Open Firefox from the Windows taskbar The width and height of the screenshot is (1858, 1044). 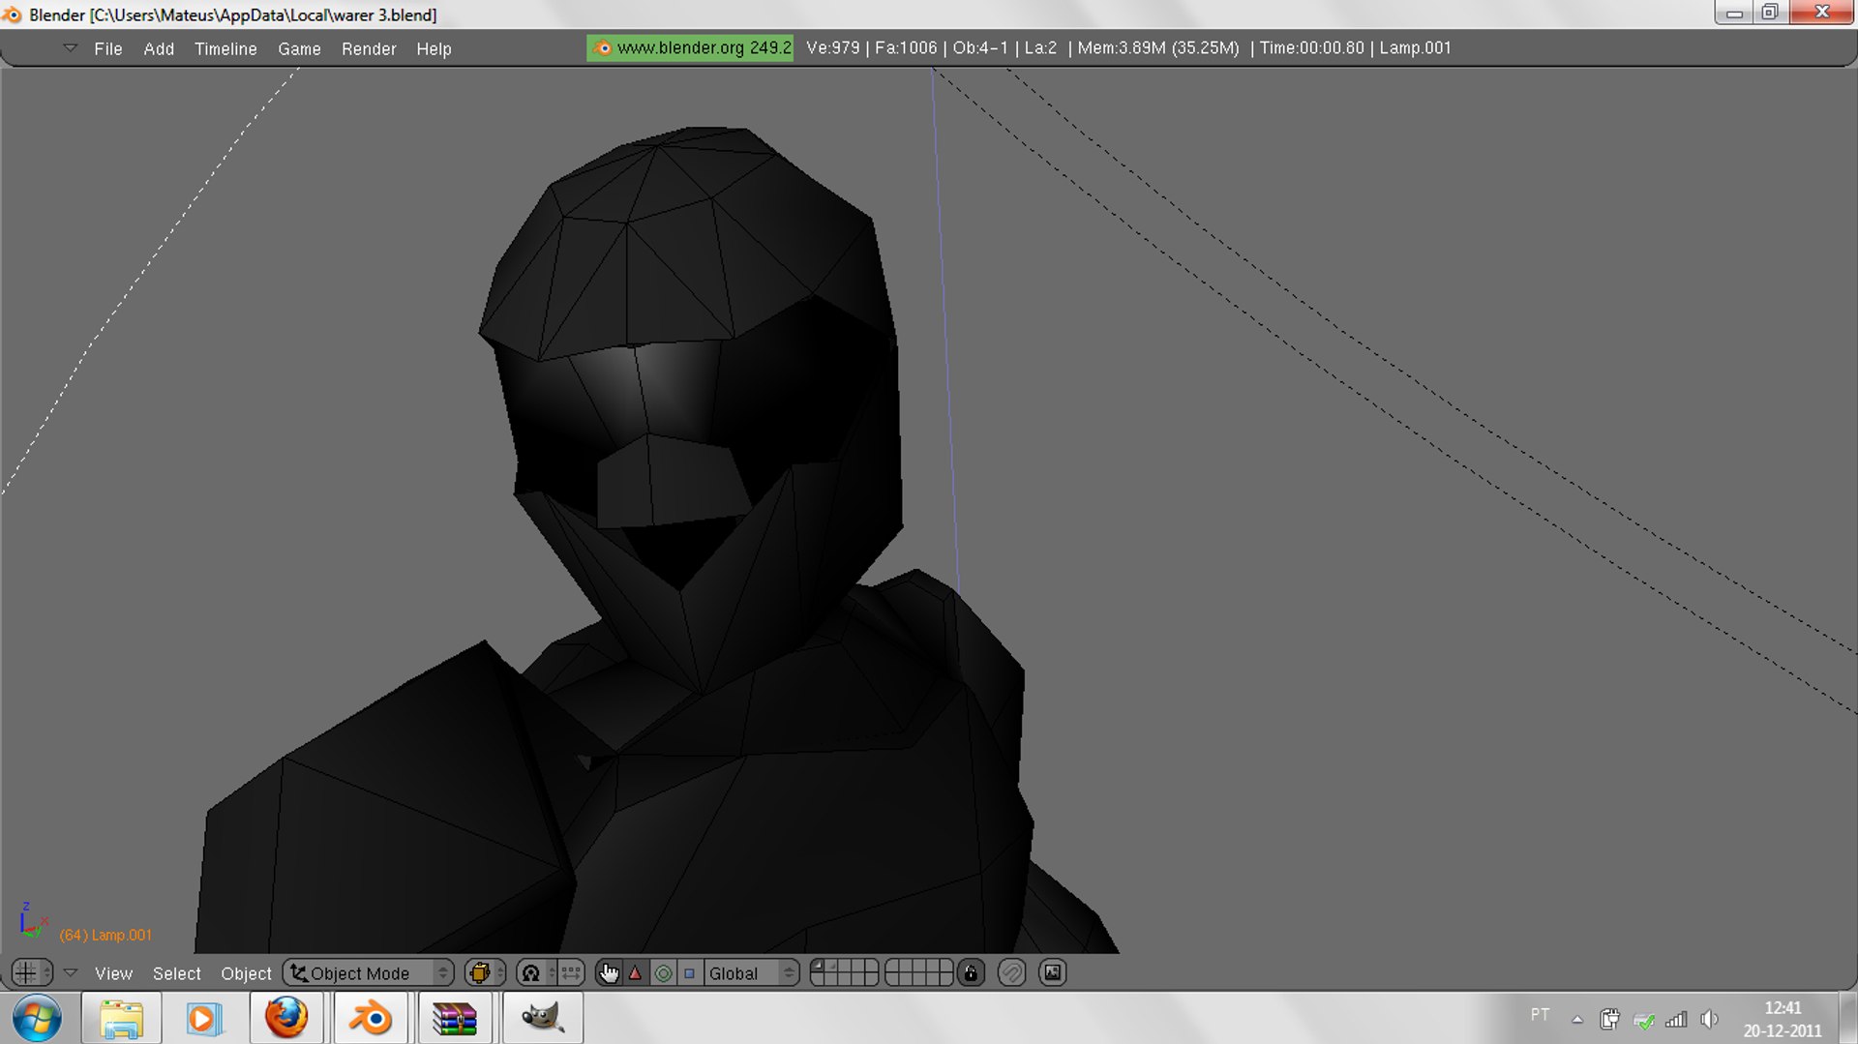(286, 1018)
